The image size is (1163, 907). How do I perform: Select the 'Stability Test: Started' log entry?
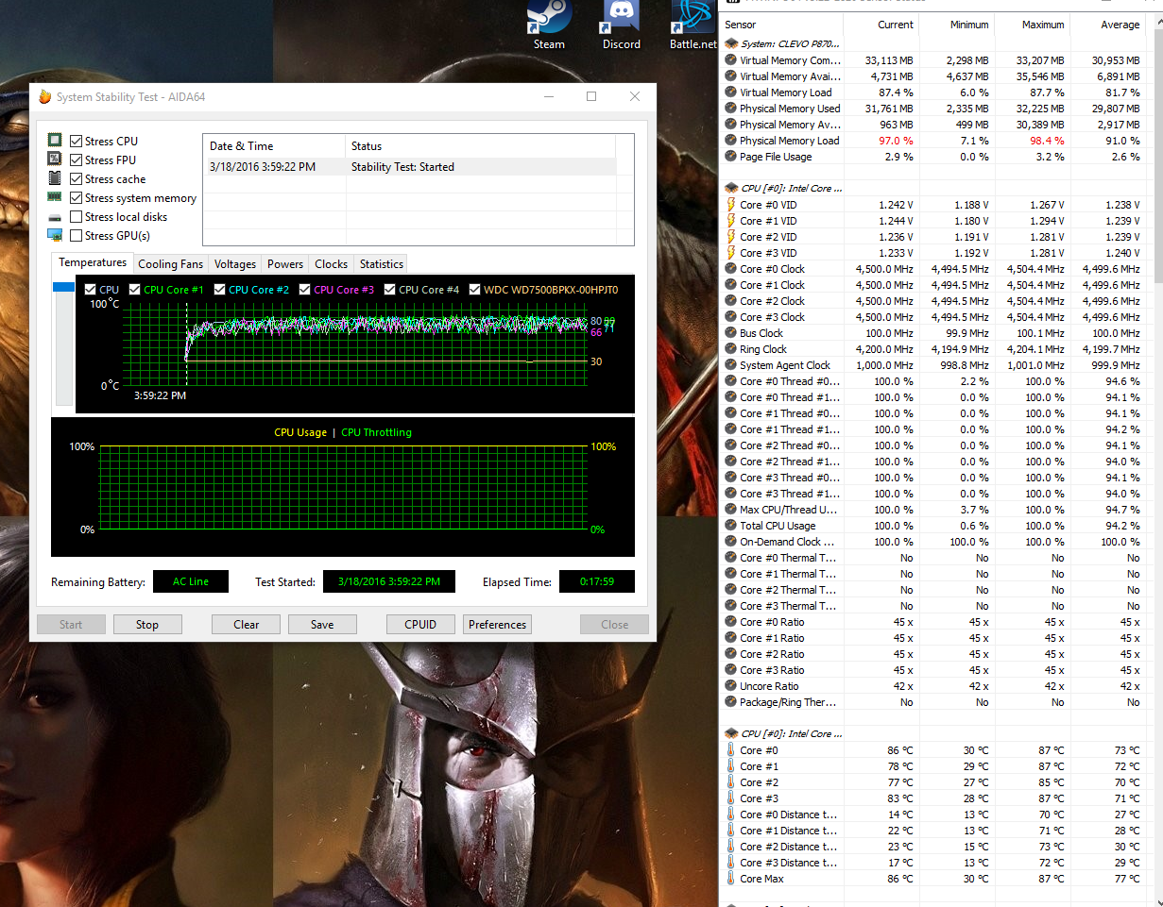click(410, 166)
